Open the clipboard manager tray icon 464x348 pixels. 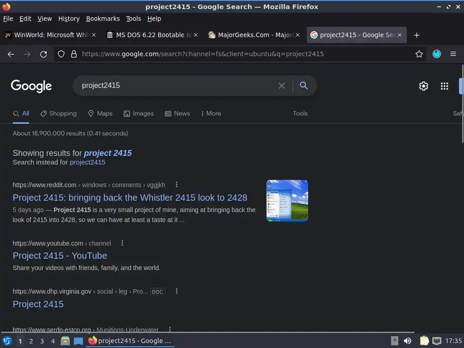point(424,341)
